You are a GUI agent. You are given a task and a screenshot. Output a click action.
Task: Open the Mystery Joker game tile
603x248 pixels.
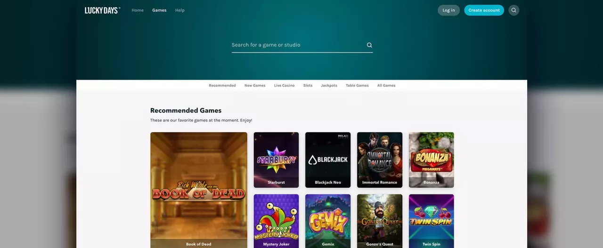[x=276, y=221]
